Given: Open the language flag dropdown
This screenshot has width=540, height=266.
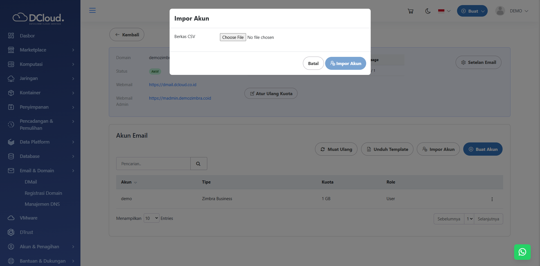Looking at the screenshot, I should click(444, 11).
